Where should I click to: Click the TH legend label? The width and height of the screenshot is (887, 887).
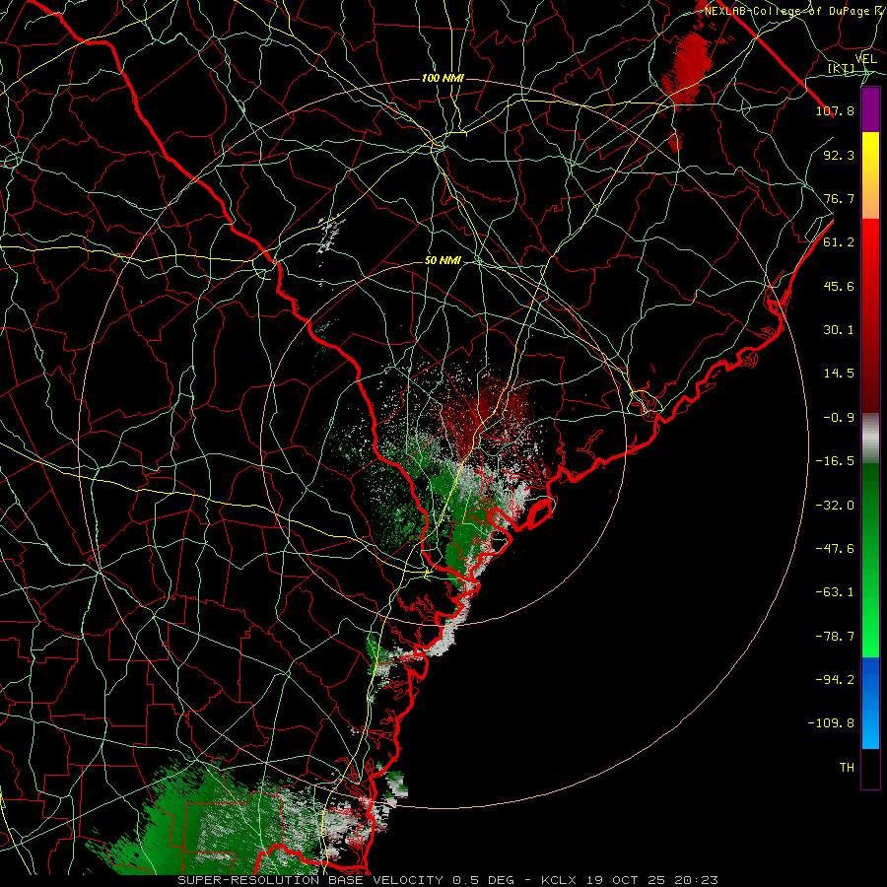click(847, 768)
